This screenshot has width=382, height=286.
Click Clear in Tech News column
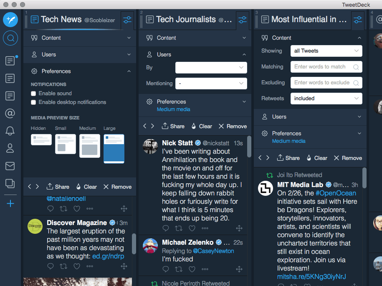(x=86, y=187)
